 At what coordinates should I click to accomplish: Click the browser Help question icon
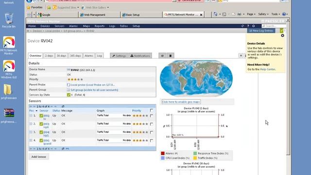(x=284, y=14)
